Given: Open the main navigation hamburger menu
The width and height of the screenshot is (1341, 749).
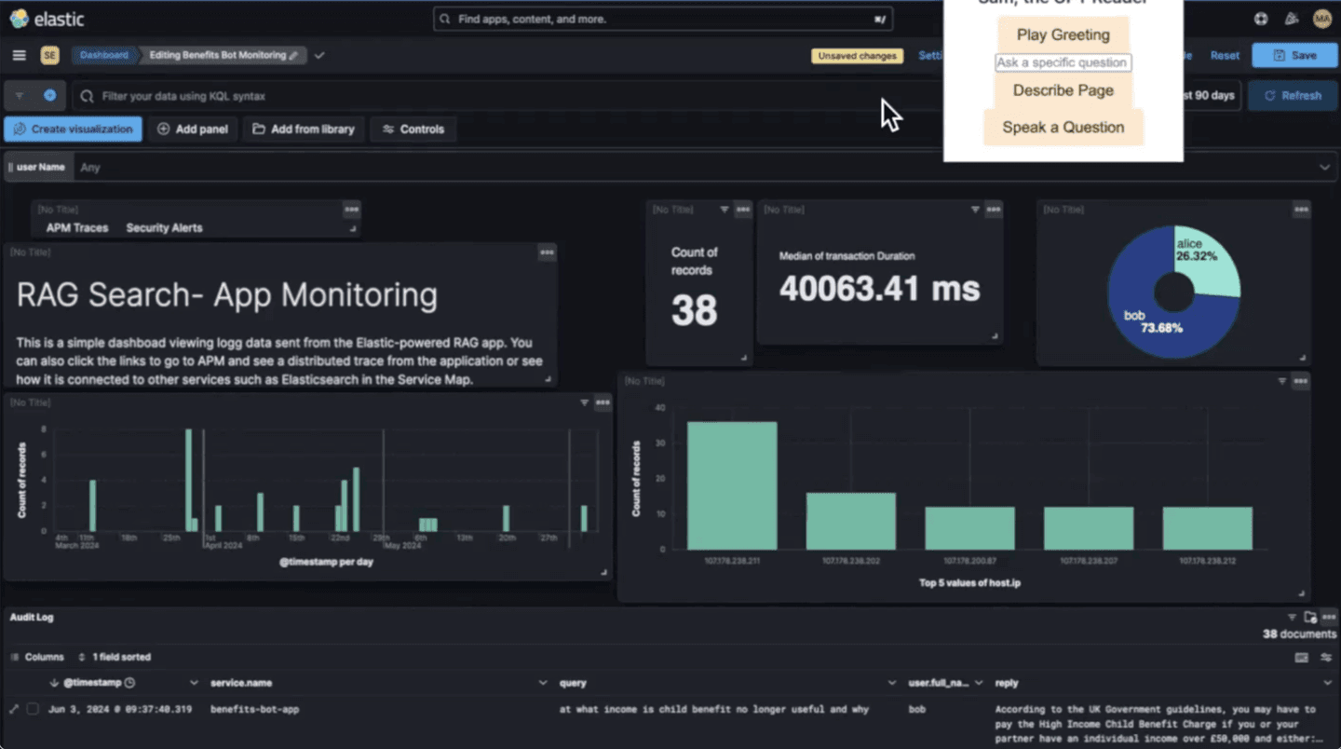Looking at the screenshot, I should [x=19, y=55].
